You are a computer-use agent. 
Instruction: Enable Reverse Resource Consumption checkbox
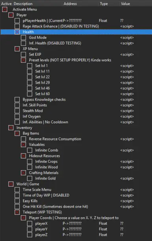(x=23, y=139)
